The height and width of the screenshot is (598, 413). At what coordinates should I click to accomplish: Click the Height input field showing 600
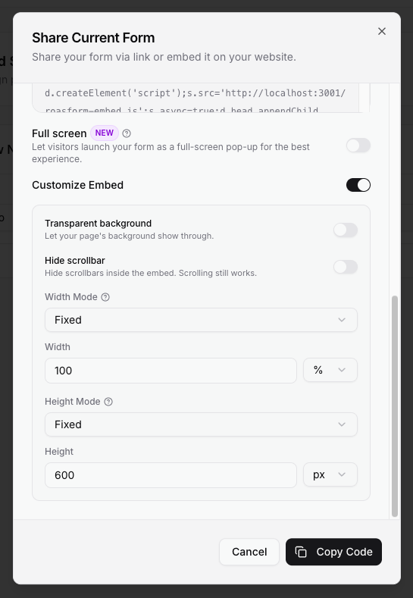pos(171,475)
